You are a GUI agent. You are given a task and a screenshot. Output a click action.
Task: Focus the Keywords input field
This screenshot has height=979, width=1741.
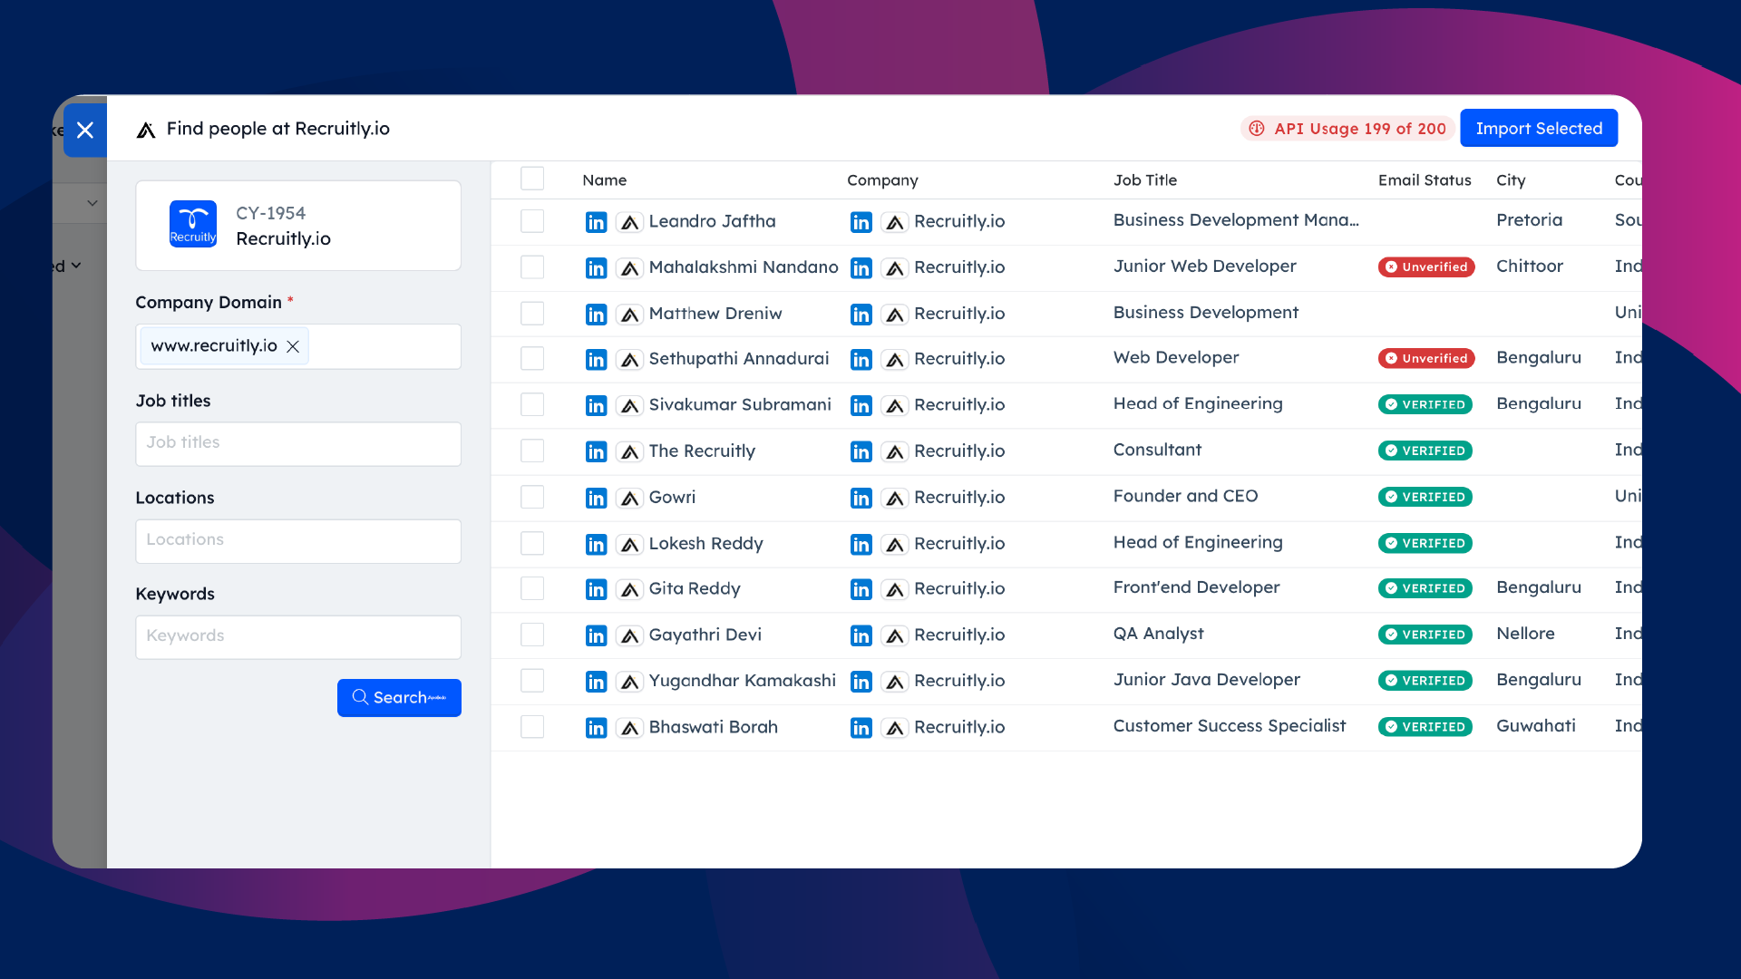coord(298,637)
